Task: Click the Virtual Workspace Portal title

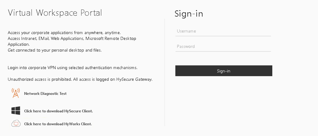Action: click(55, 13)
